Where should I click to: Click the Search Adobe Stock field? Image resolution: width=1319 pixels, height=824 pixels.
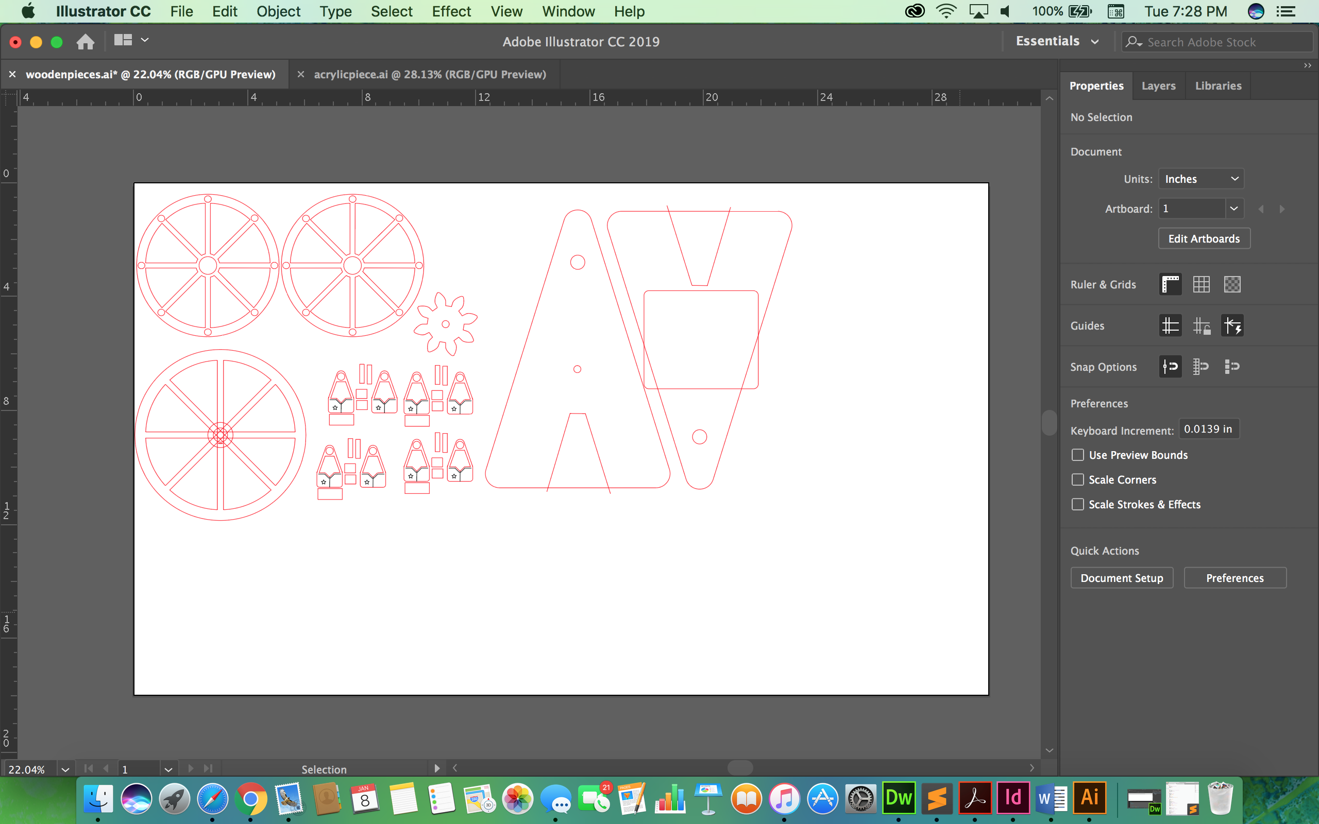click(1216, 42)
